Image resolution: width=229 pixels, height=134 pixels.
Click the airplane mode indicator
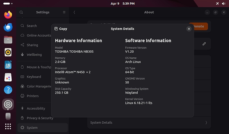217,4
